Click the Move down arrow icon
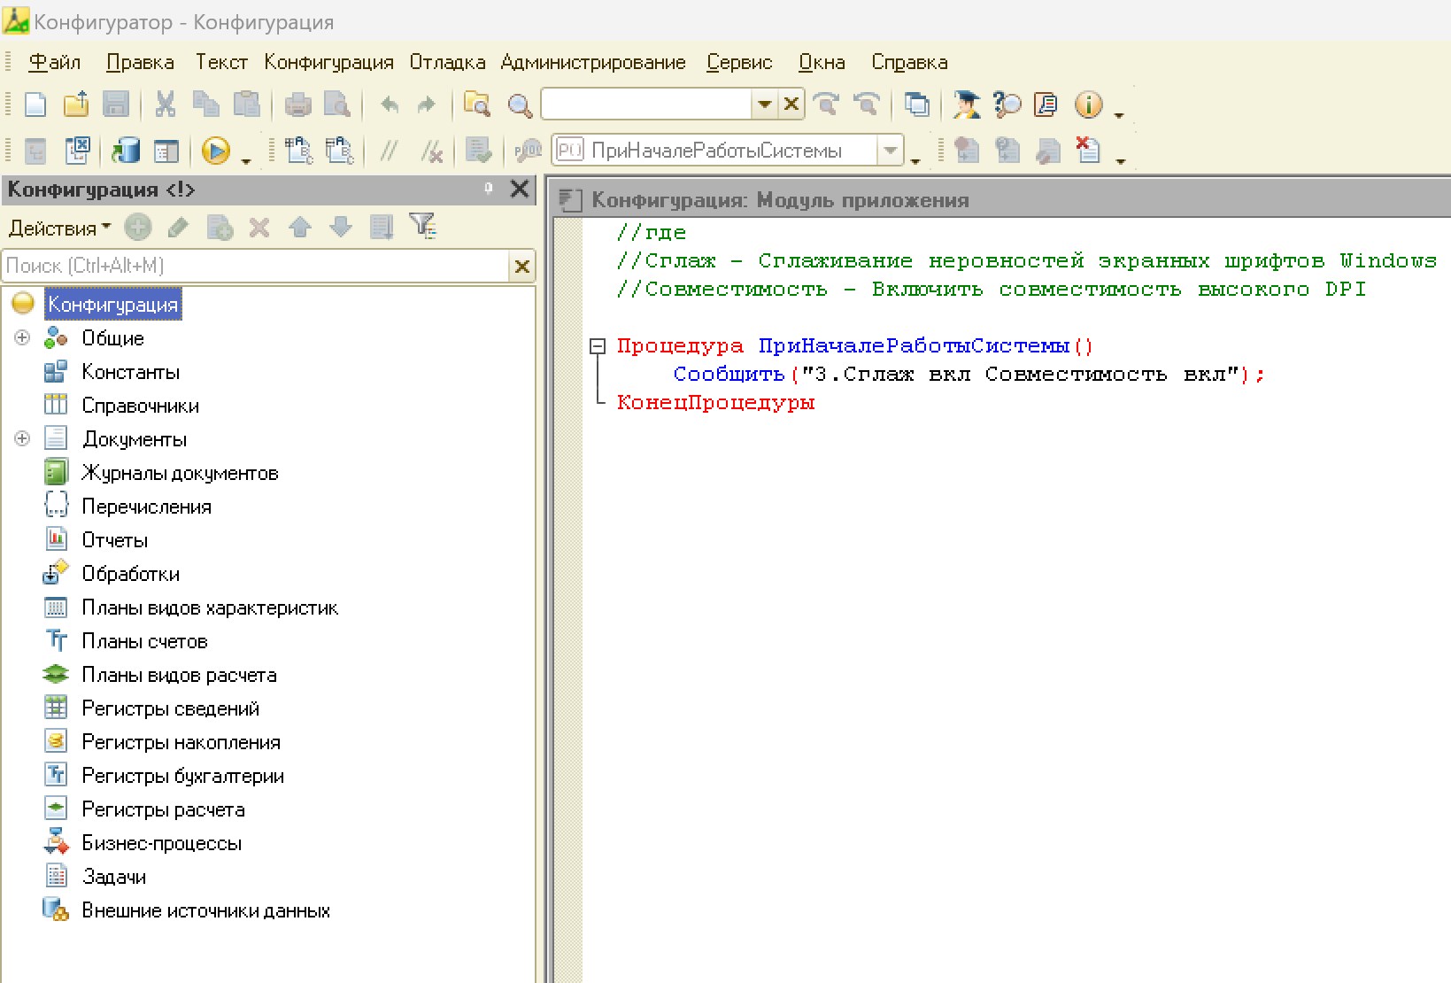Viewport: 1451px width, 983px height. point(341,228)
